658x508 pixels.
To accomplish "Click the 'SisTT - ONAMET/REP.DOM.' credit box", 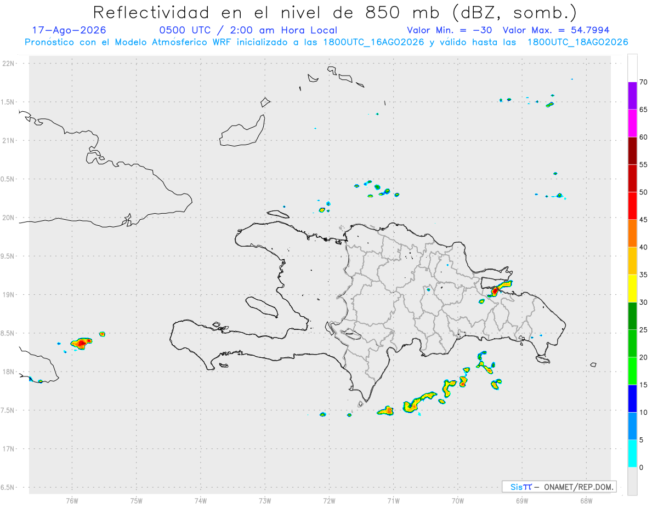I will tap(559, 487).
